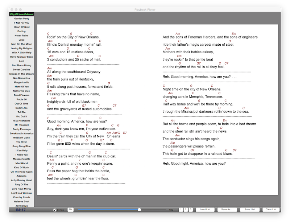The height and width of the screenshot is (223, 290).
Task: Select With A Little Help song
Action: click(22, 53)
